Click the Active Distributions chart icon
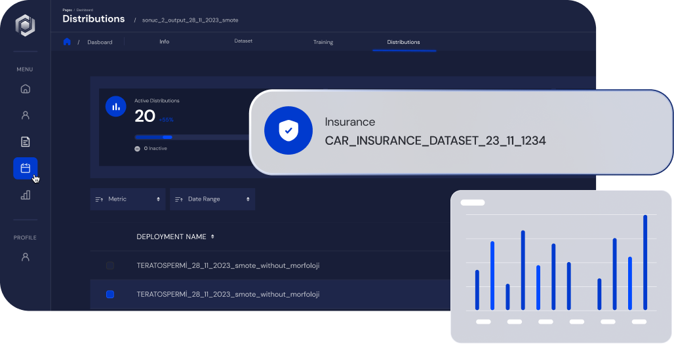Image resolution: width=674 pixels, height=344 pixels. [115, 107]
